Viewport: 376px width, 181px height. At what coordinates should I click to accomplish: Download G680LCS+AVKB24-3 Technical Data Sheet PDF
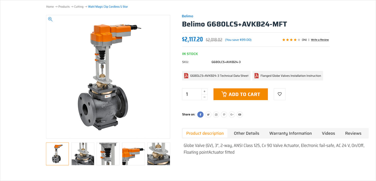(216, 76)
